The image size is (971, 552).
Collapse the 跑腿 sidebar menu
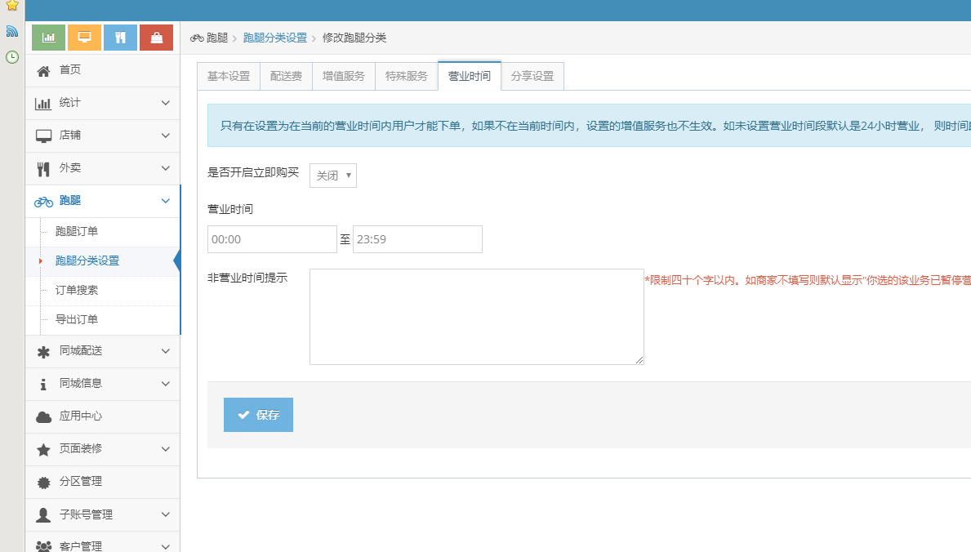[x=103, y=201]
